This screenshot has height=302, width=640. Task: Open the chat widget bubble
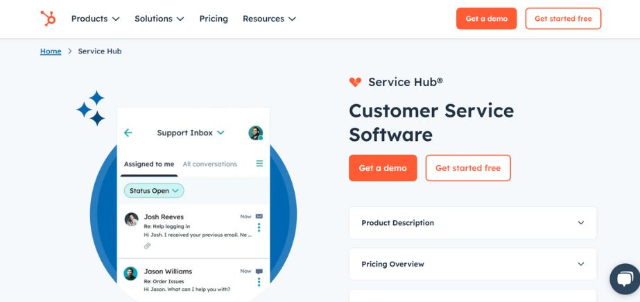click(x=624, y=279)
